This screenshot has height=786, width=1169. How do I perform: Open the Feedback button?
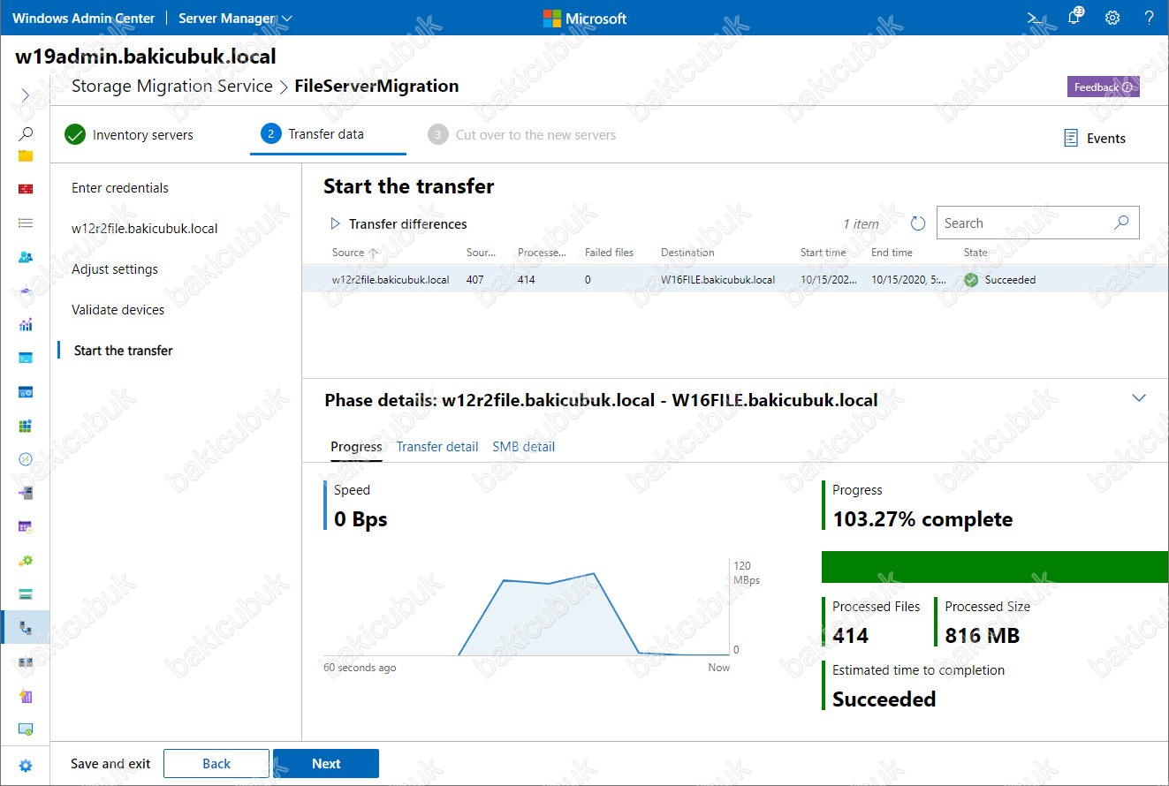tap(1103, 87)
